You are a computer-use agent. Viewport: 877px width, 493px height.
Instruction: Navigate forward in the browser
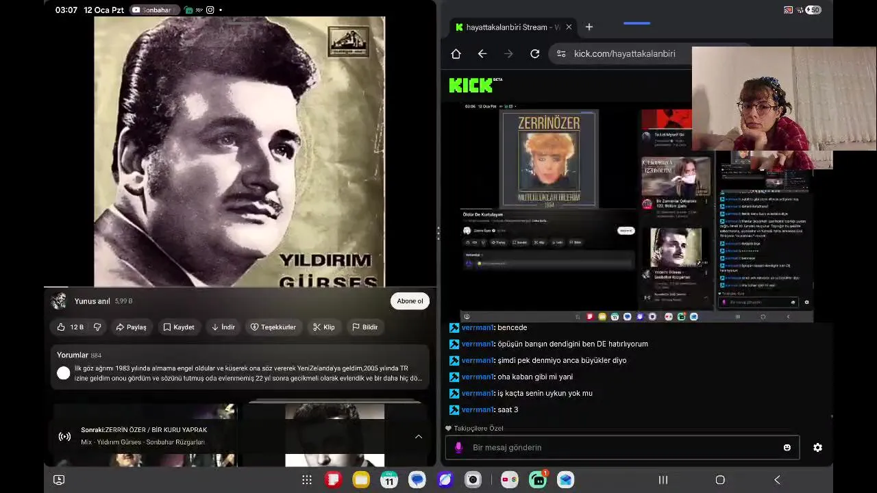[x=508, y=53]
